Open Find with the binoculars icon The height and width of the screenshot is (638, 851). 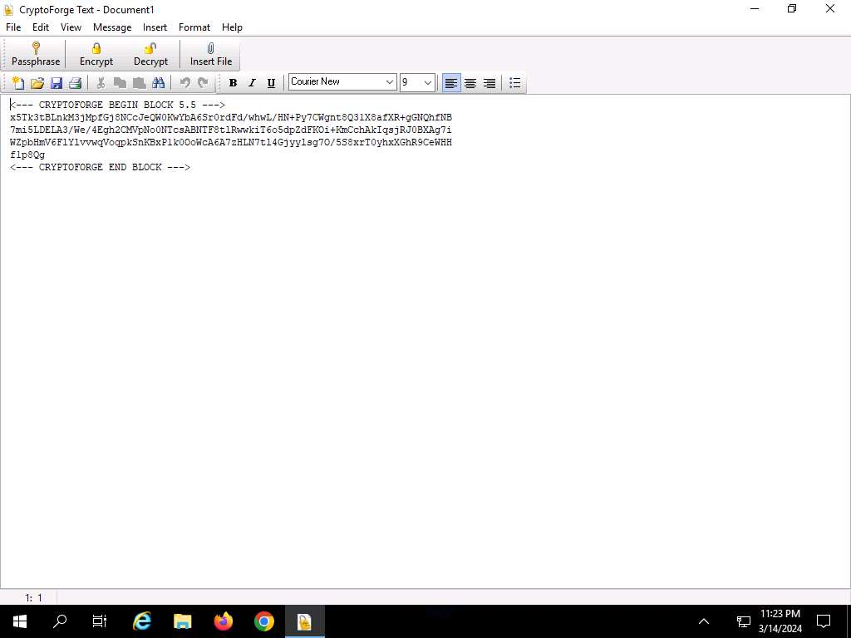(x=158, y=83)
